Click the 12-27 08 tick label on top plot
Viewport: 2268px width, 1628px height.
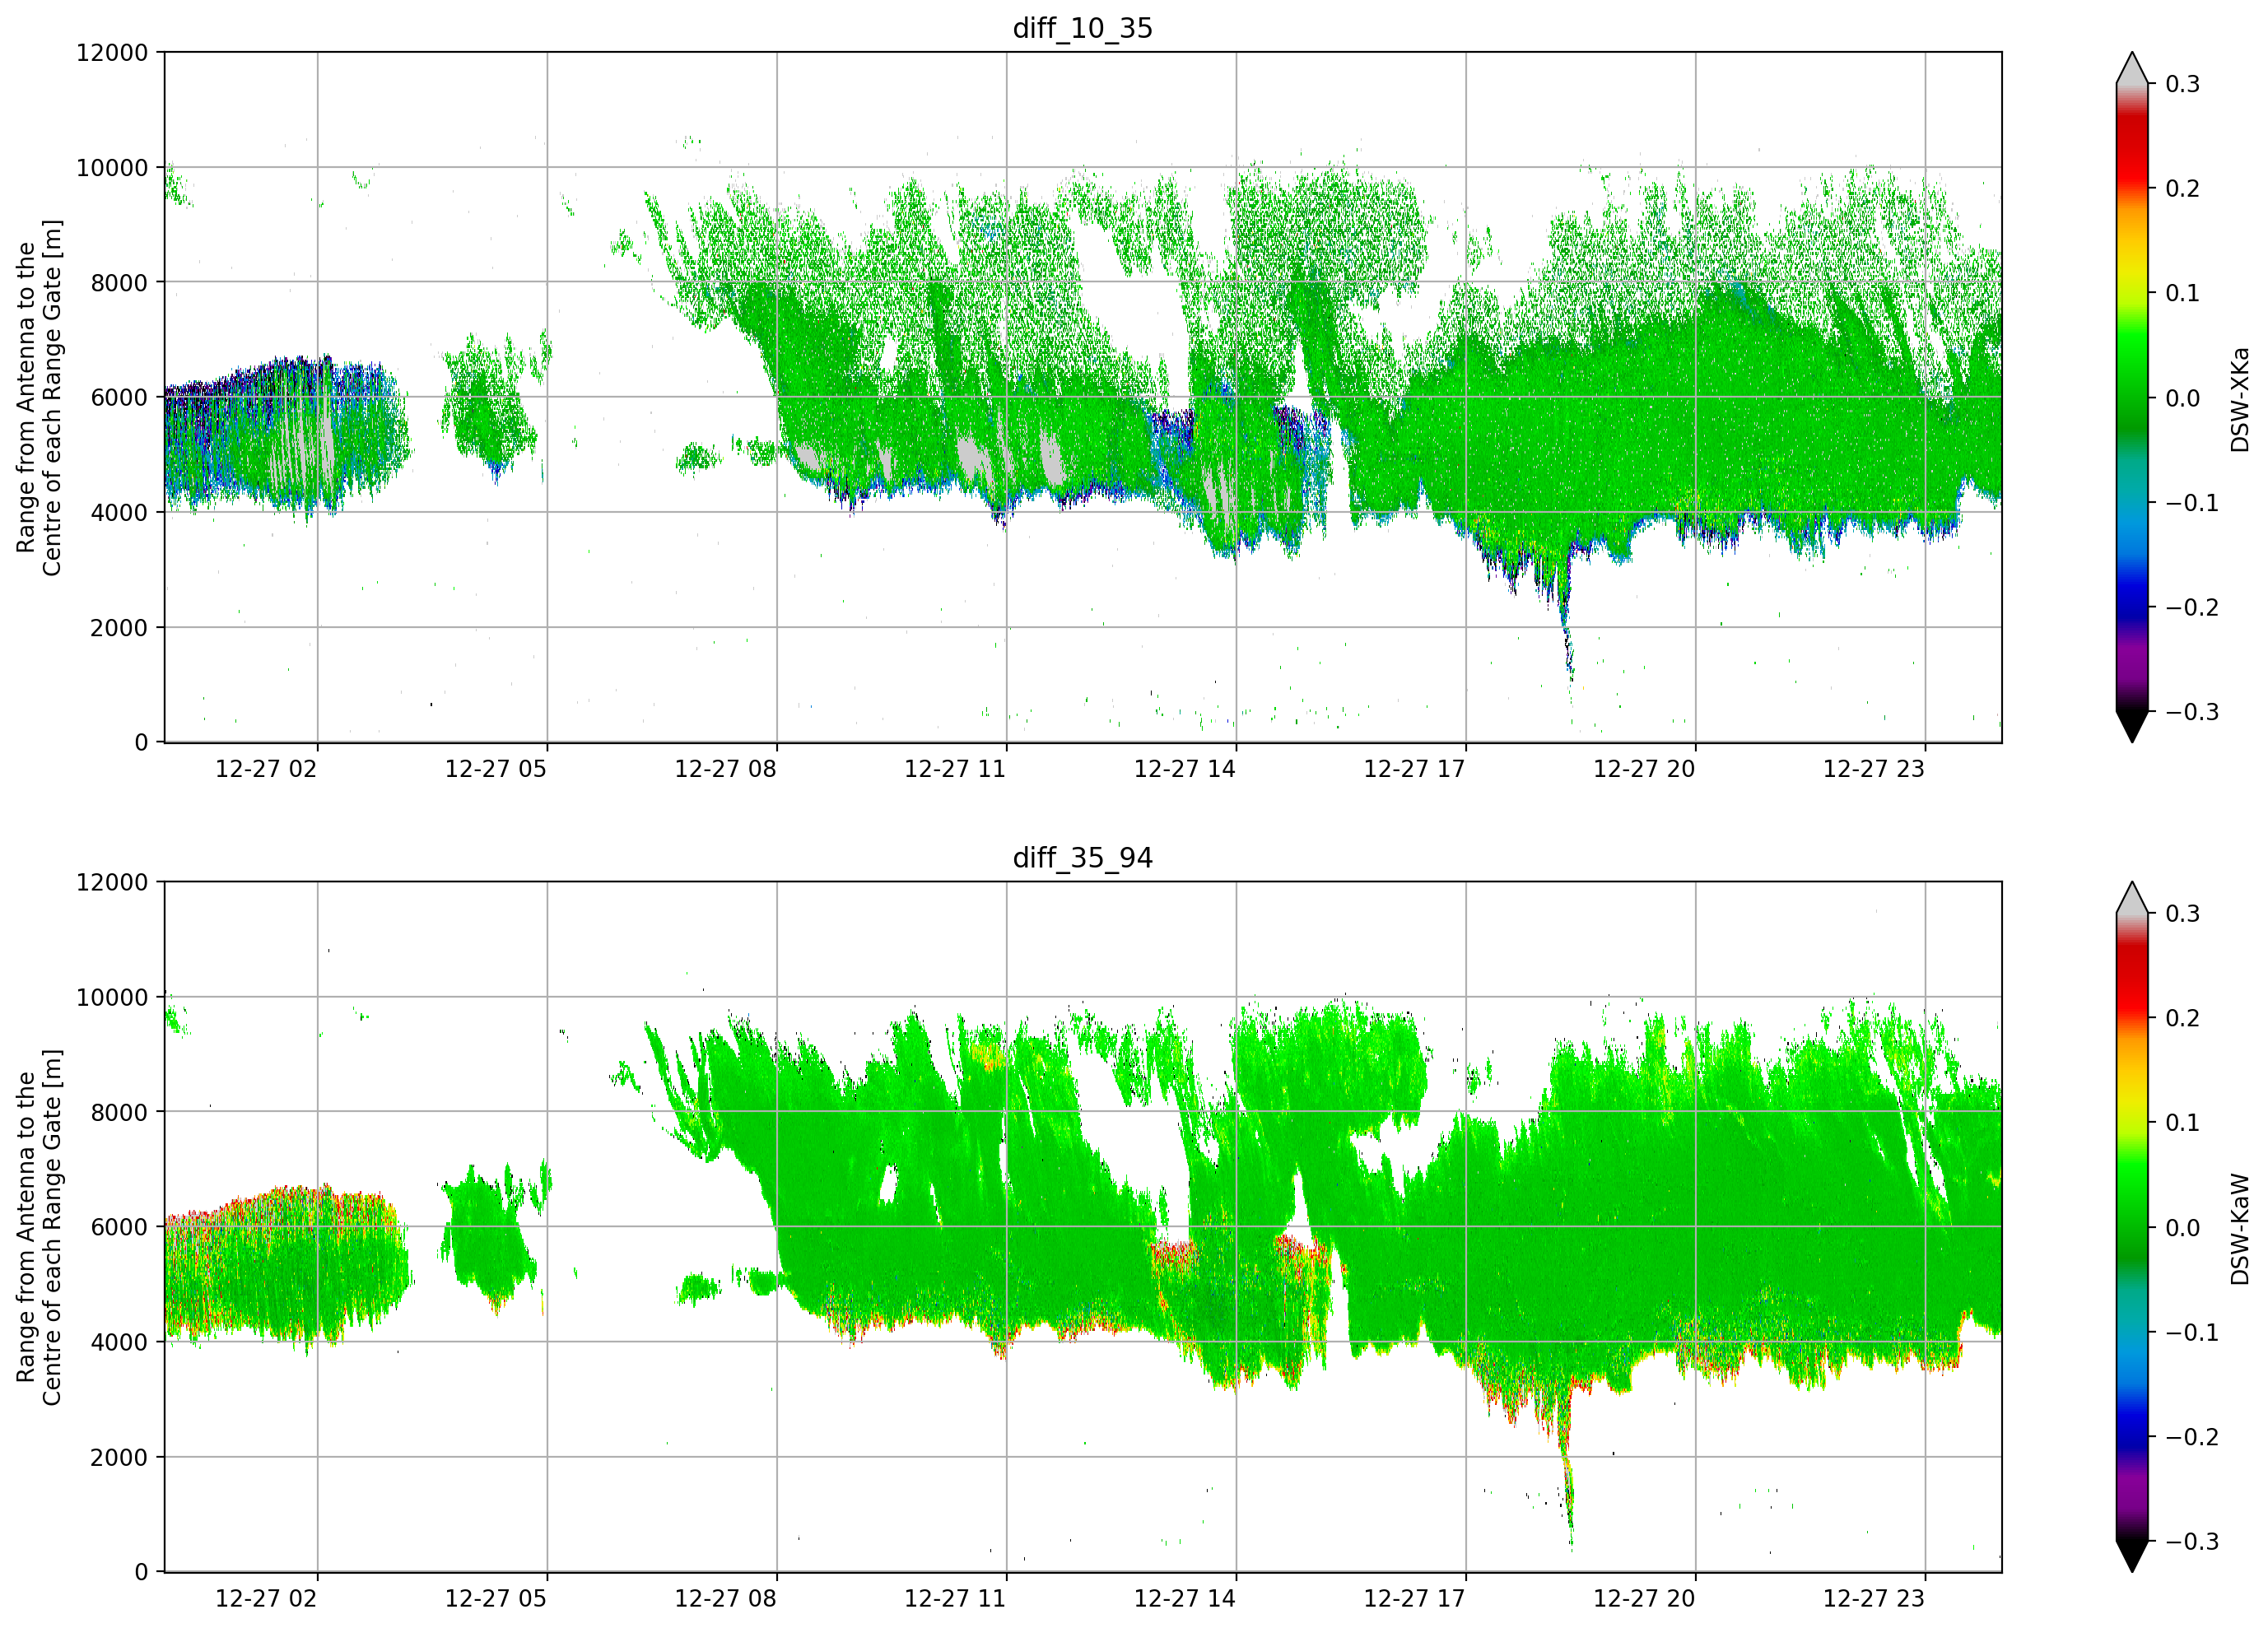coord(725,769)
